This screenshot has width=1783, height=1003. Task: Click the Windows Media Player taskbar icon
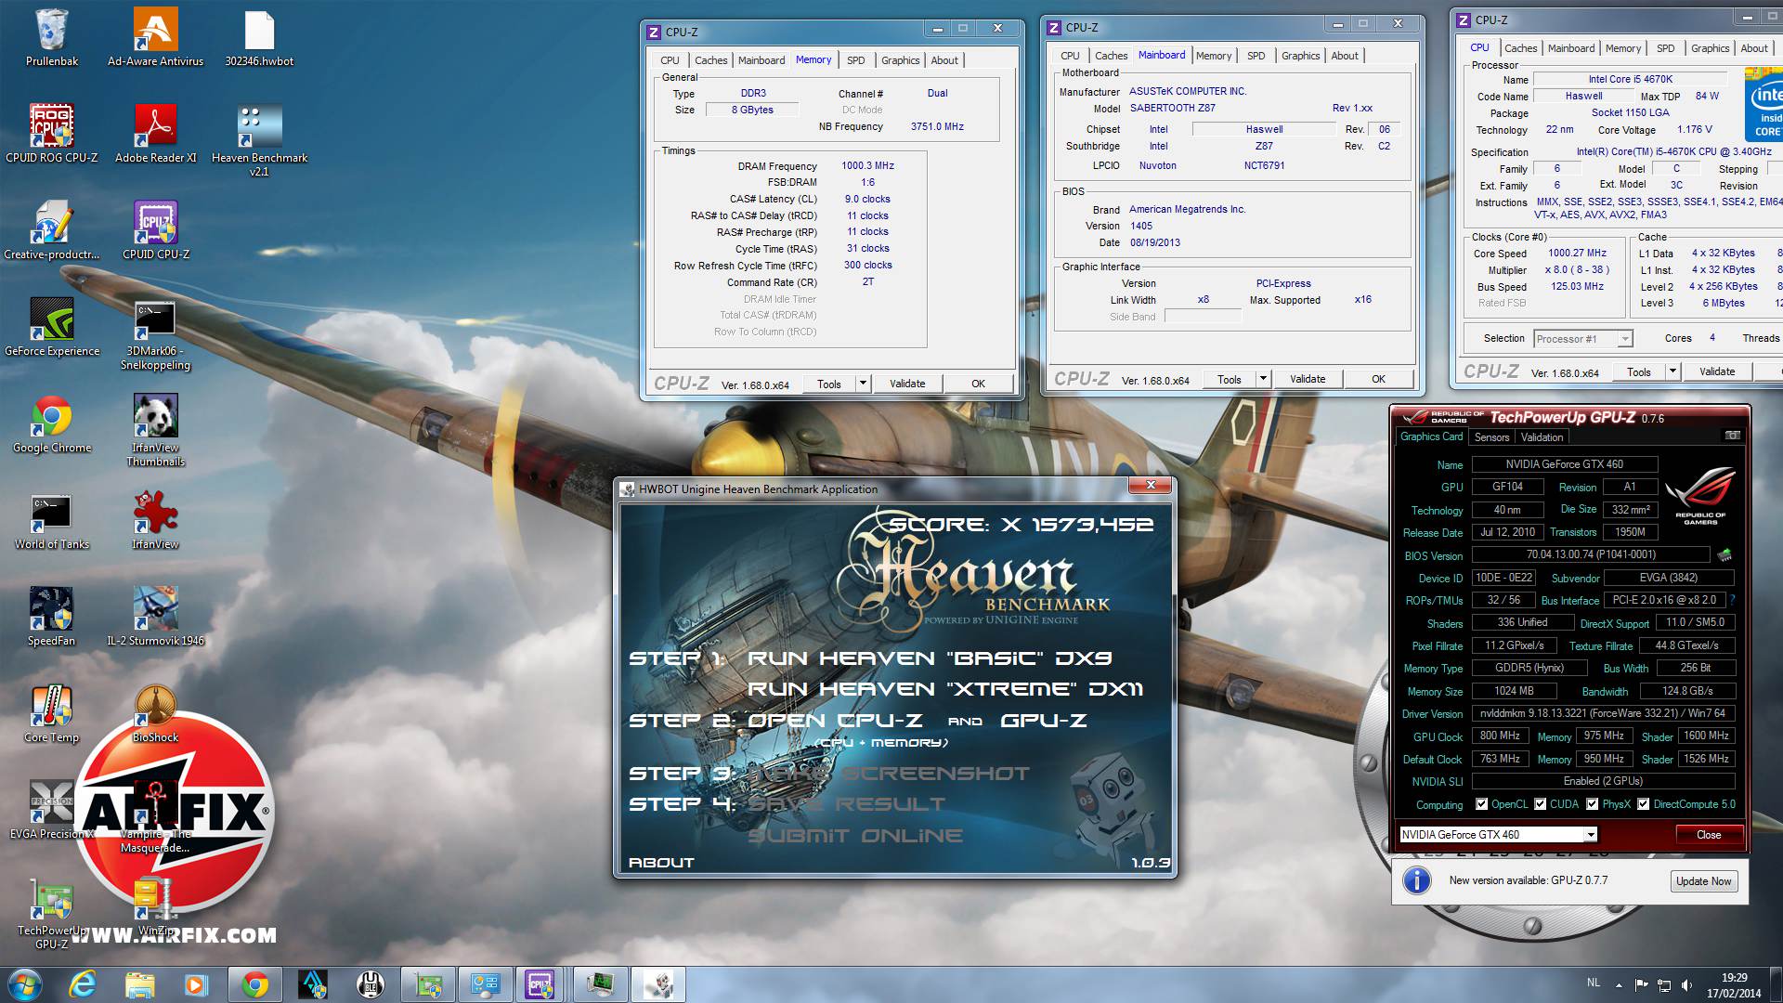196,984
